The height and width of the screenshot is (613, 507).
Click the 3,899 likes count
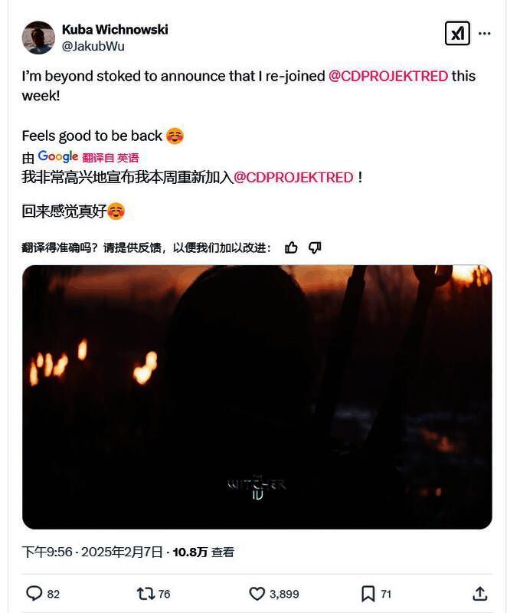[284, 594]
